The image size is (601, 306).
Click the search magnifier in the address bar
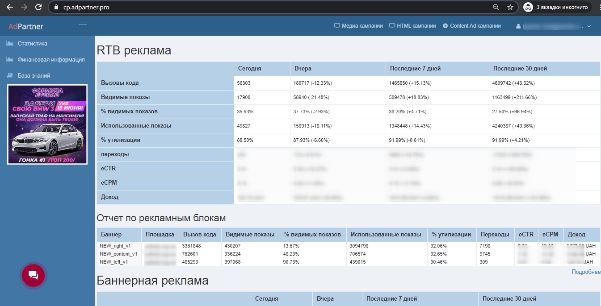click(496, 7)
